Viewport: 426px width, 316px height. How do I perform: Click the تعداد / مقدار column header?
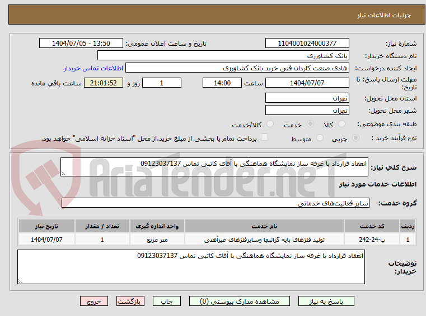coord(102,226)
